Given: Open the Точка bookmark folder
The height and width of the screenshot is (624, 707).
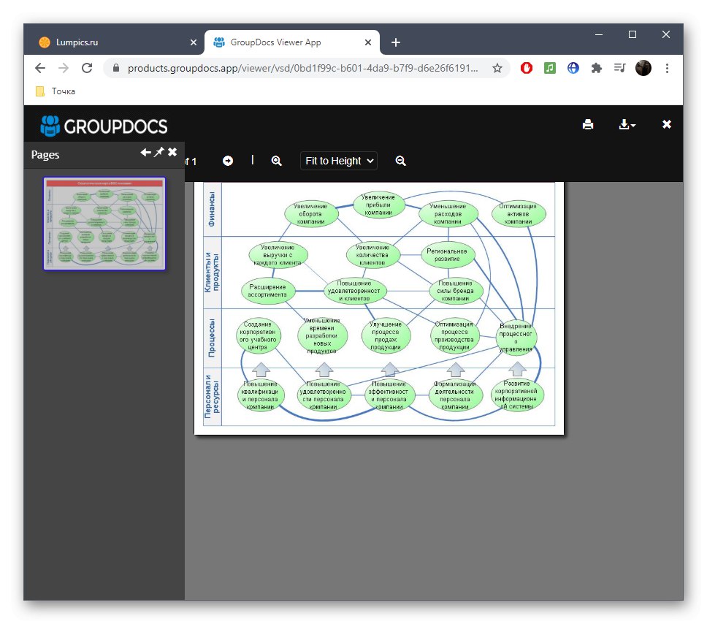Looking at the screenshot, I should pyautogui.click(x=56, y=91).
